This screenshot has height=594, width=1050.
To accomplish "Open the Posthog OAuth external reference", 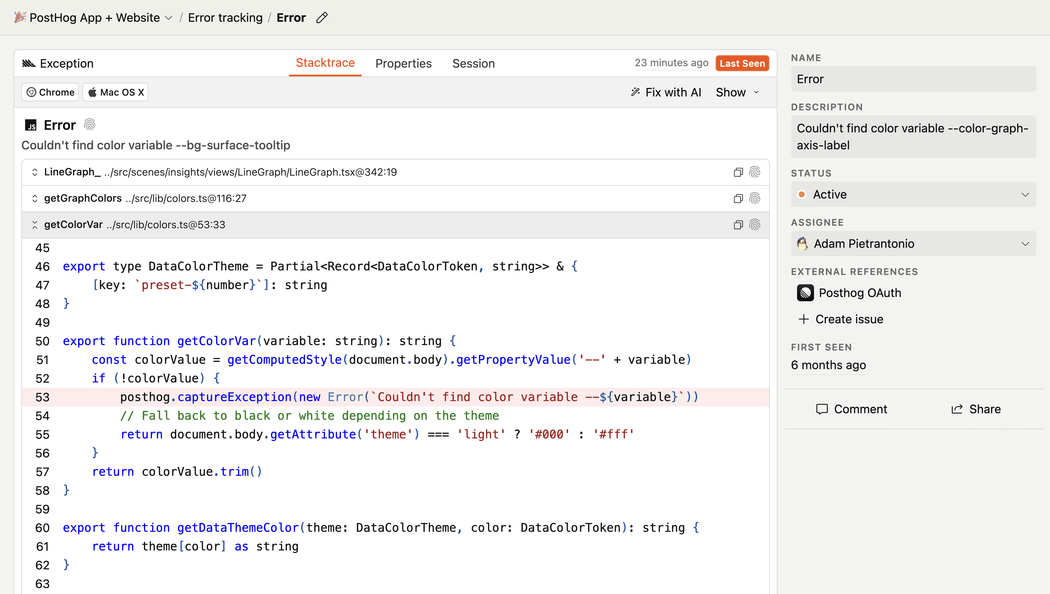I will [849, 293].
